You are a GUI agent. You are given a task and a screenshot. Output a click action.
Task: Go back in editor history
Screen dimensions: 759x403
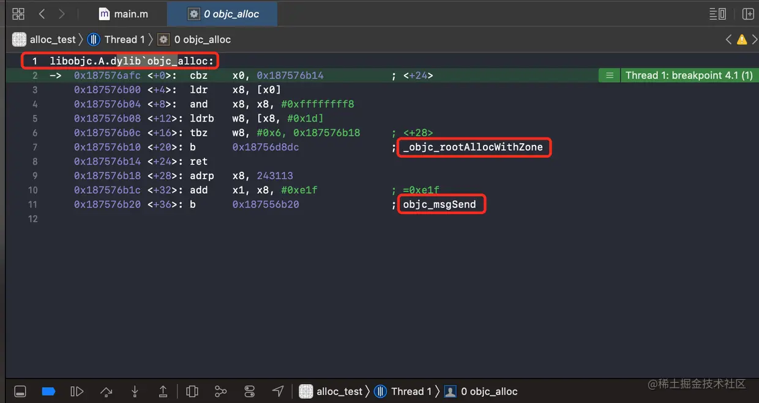[42, 13]
